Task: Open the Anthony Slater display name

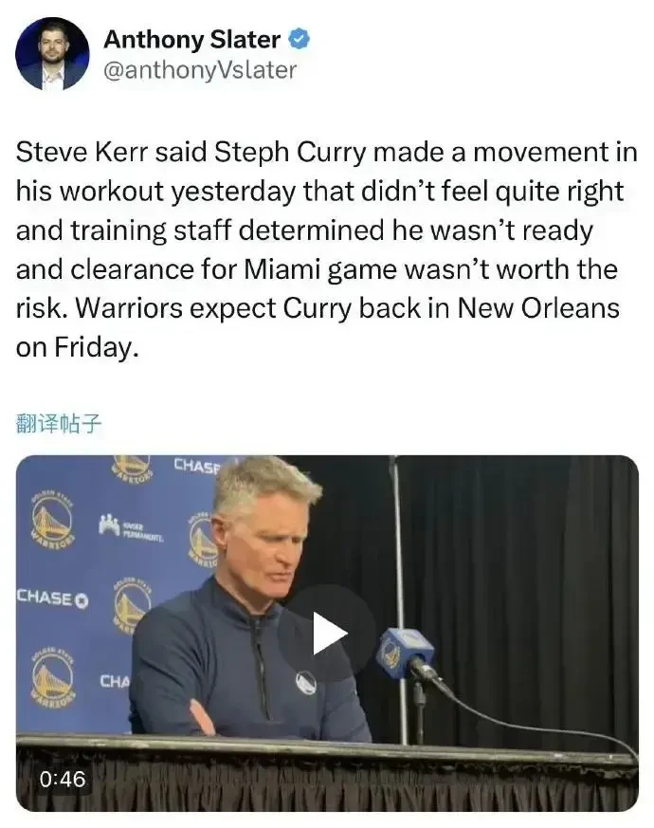Action: pyautogui.click(x=192, y=40)
